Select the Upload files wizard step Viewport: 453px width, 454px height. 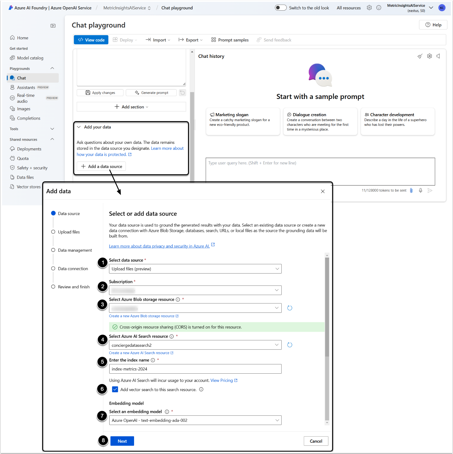click(69, 232)
